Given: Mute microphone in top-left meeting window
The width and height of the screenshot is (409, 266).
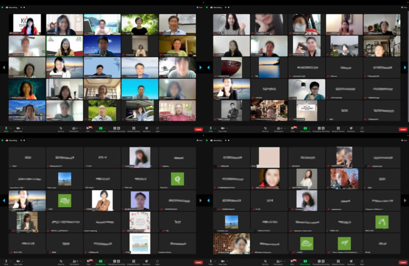Looking at the screenshot, I should 6,128.
